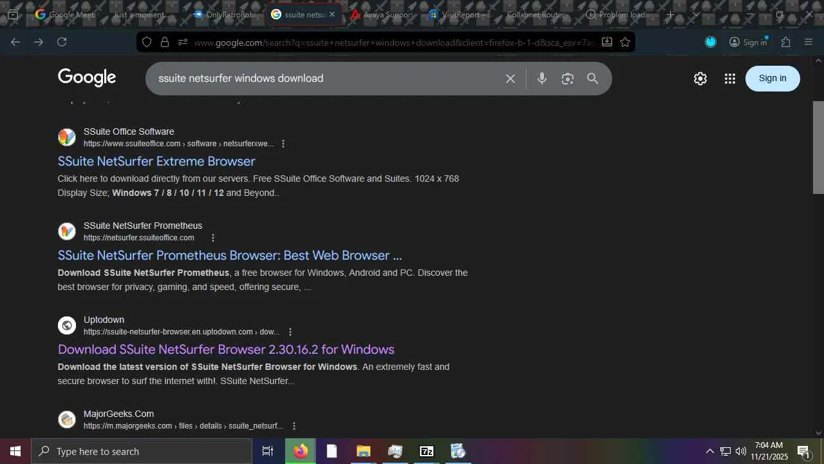Click the SSuite Office Software favicon

[x=67, y=137]
